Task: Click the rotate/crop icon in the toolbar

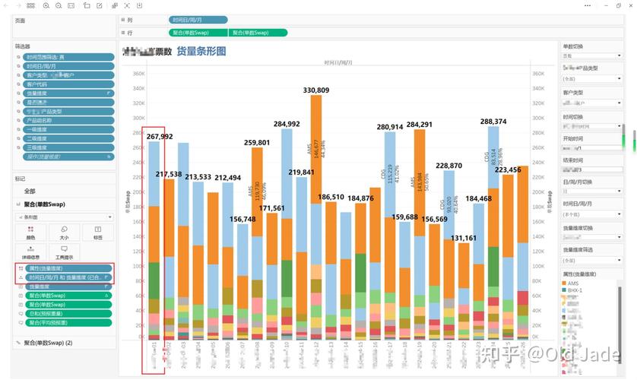Action: [87, 5]
